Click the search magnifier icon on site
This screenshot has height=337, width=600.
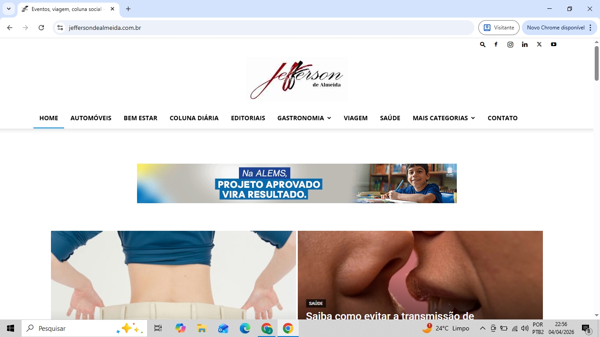click(483, 44)
